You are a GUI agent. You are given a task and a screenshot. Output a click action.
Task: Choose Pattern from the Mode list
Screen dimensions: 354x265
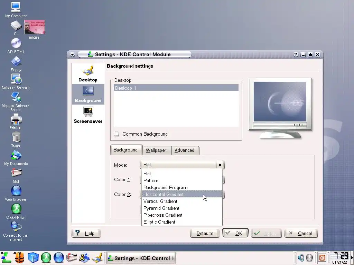pyautogui.click(x=182, y=180)
